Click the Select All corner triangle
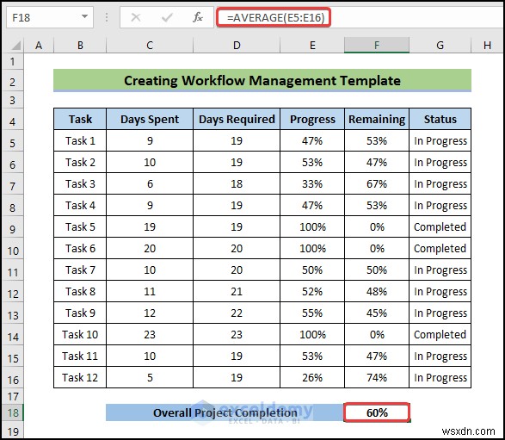The width and height of the screenshot is (505, 440). coord(15,45)
